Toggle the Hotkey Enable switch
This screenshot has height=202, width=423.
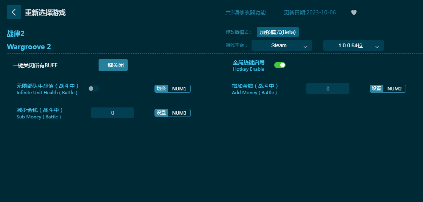coord(279,65)
